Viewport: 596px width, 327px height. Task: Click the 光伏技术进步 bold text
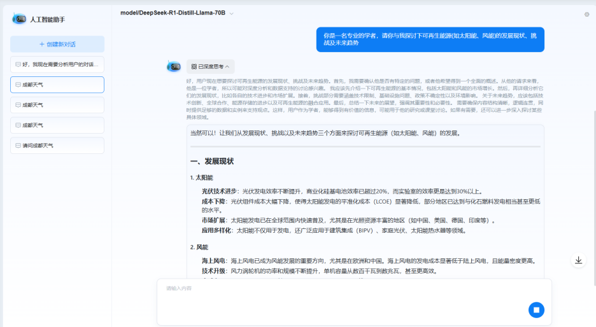pos(219,191)
